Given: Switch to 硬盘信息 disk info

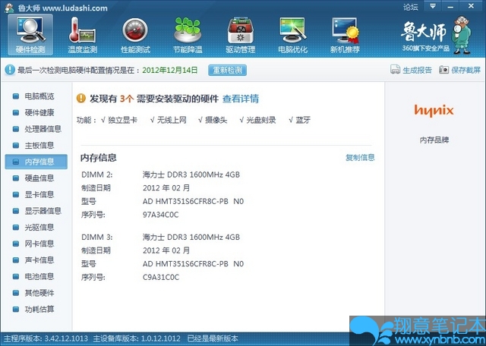Looking at the screenshot, I should pyautogui.click(x=39, y=178).
